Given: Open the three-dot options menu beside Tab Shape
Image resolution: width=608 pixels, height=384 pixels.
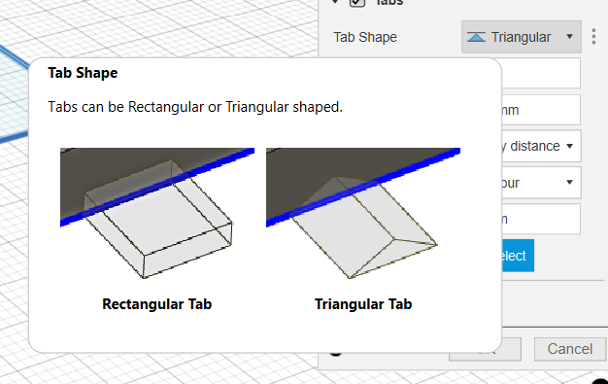Looking at the screenshot, I should (x=593, y=37).
